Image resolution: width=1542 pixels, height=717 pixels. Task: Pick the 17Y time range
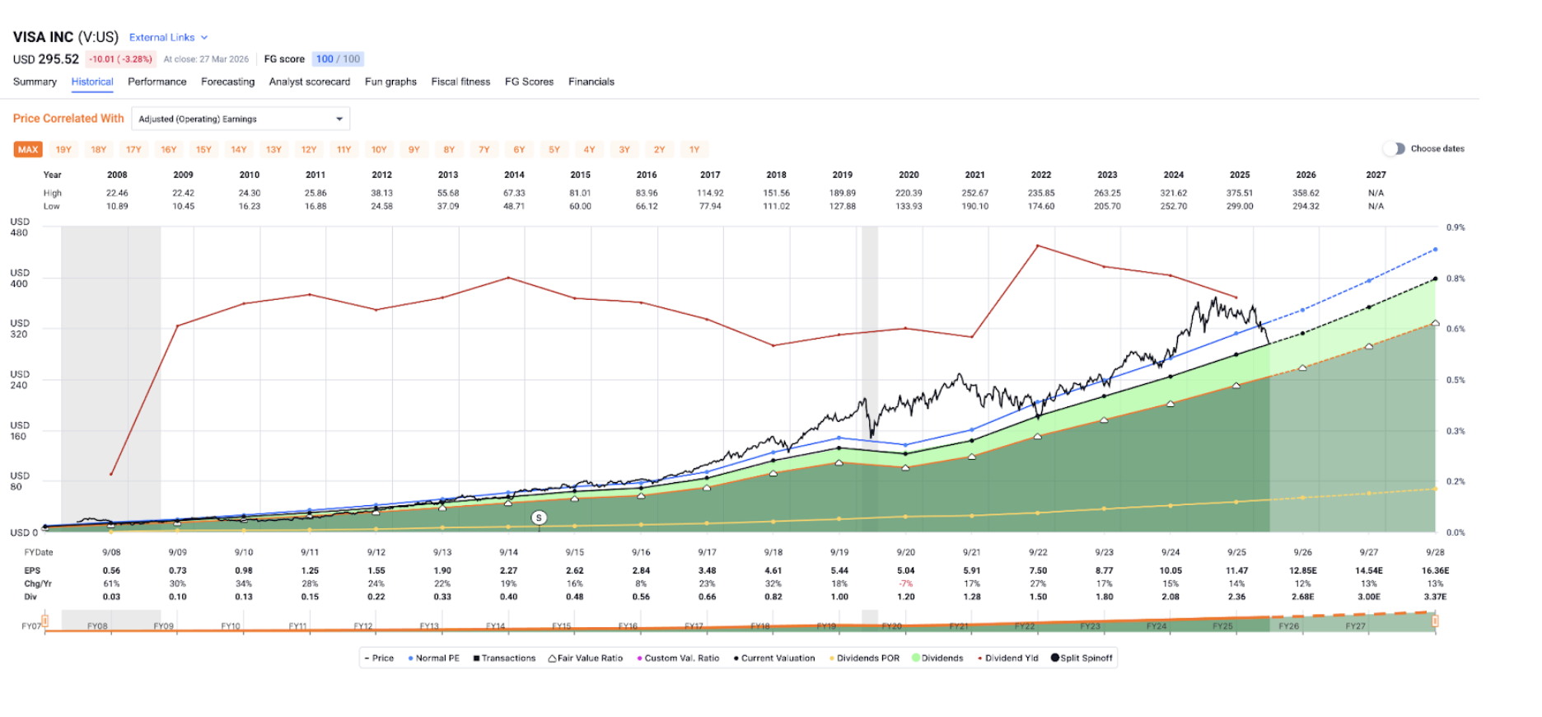[133, 149]
